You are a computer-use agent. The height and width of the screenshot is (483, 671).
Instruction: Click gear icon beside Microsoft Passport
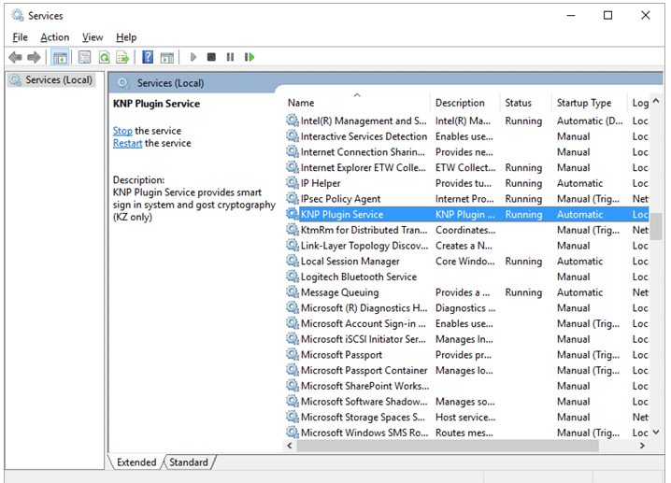coord(293,354)
